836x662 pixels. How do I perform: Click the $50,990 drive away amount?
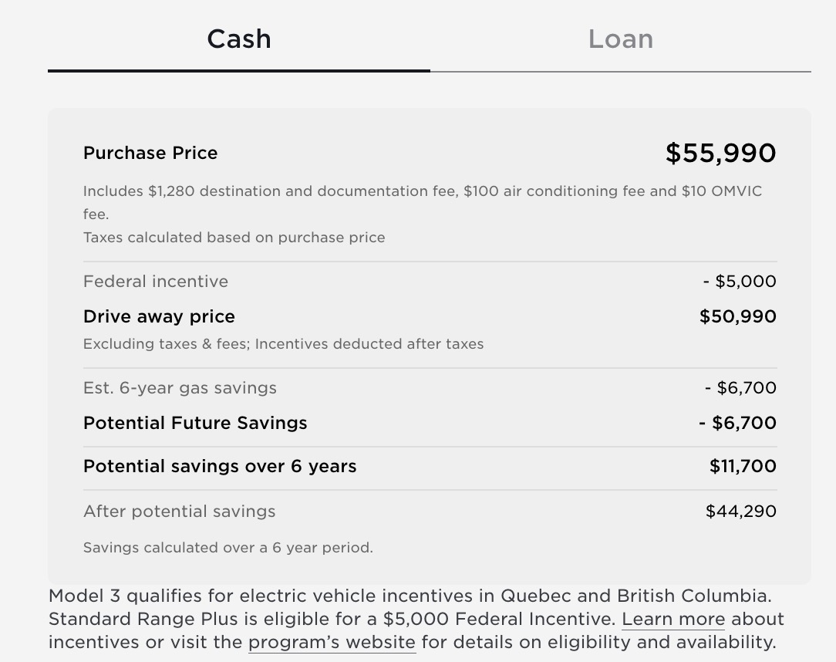[x=737, y=316]
